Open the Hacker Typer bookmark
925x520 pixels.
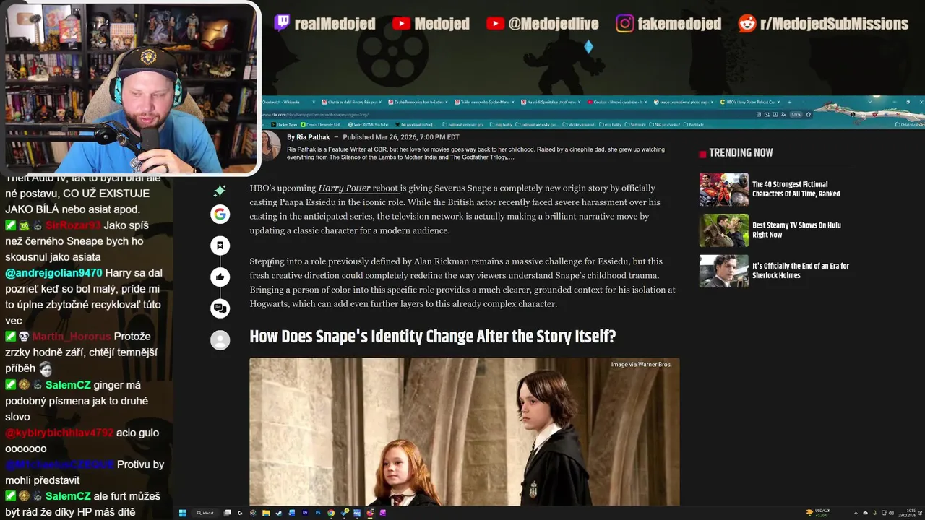pyautogui.click(x=284, y=124)
